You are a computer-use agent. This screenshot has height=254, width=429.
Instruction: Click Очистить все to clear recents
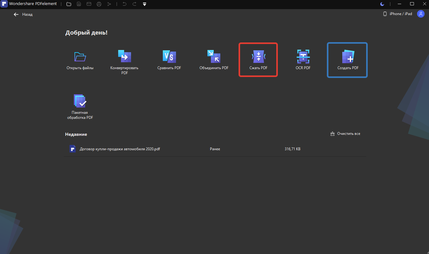pos(345,134)
